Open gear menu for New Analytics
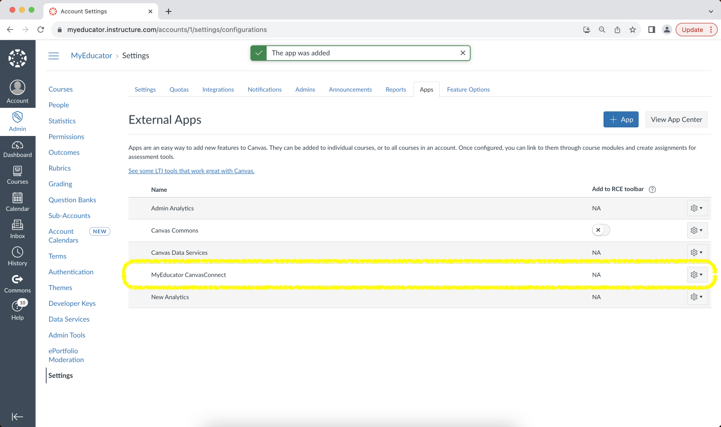The width and height of the screenshot is (721, 427). coord(697,297)
